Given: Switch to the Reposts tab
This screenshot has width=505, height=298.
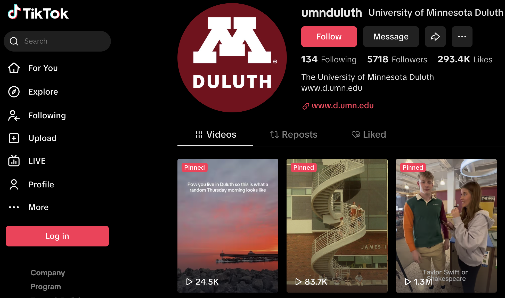Looking at the screenshot, I should pyautogui.click(x=294, y=135).
